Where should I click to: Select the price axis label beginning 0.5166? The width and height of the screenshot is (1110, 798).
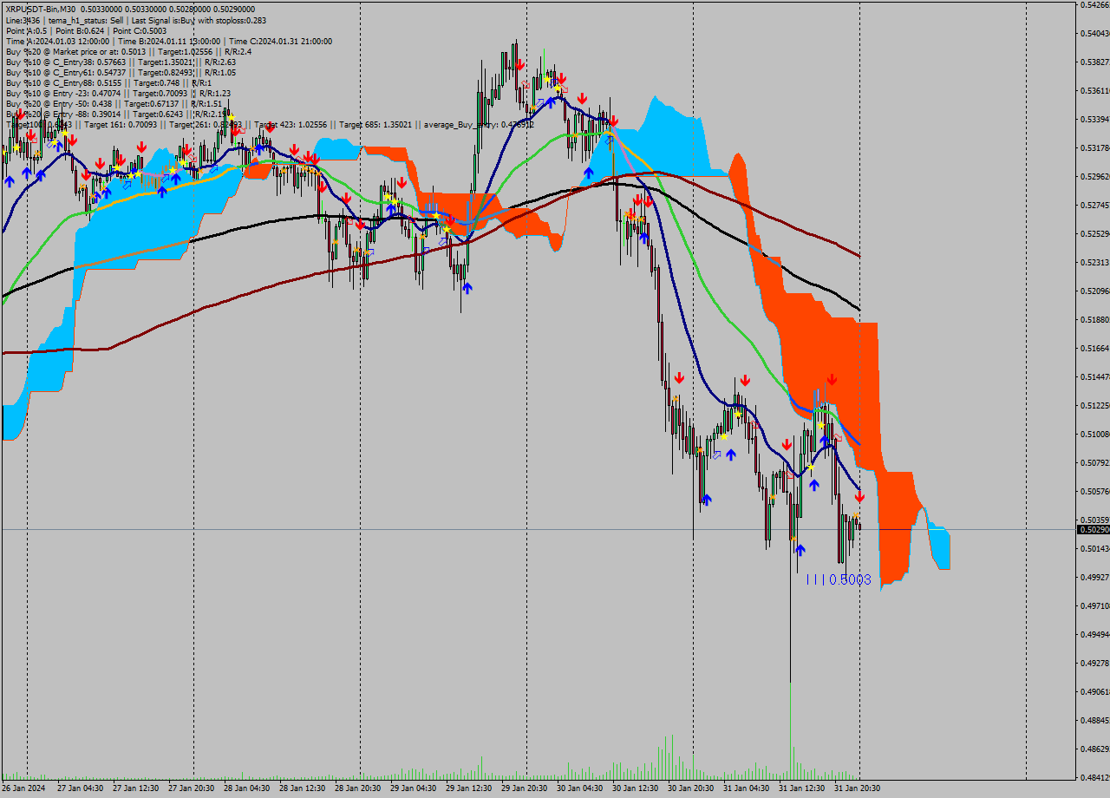pos(1095,348)
